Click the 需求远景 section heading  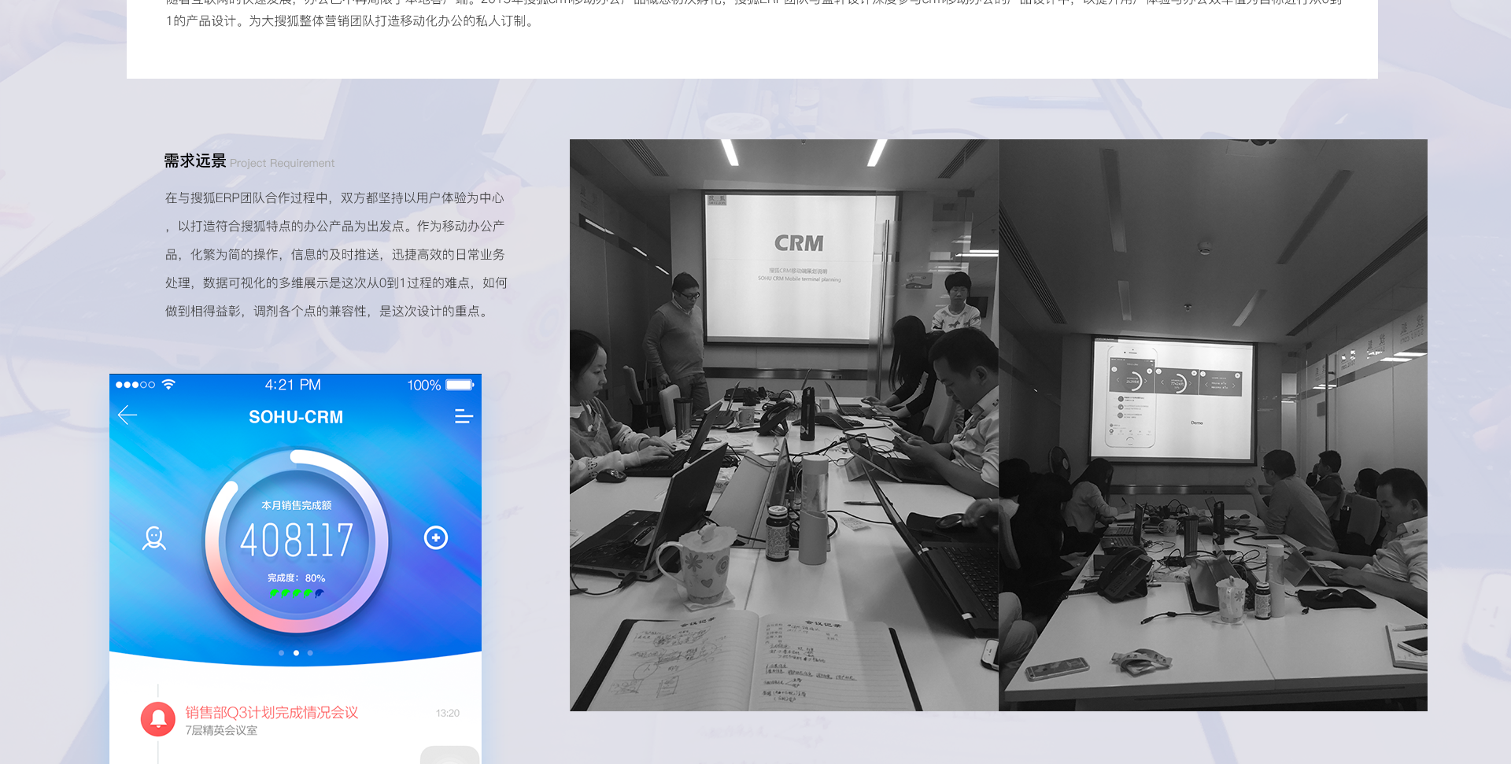tap(195, 161)
